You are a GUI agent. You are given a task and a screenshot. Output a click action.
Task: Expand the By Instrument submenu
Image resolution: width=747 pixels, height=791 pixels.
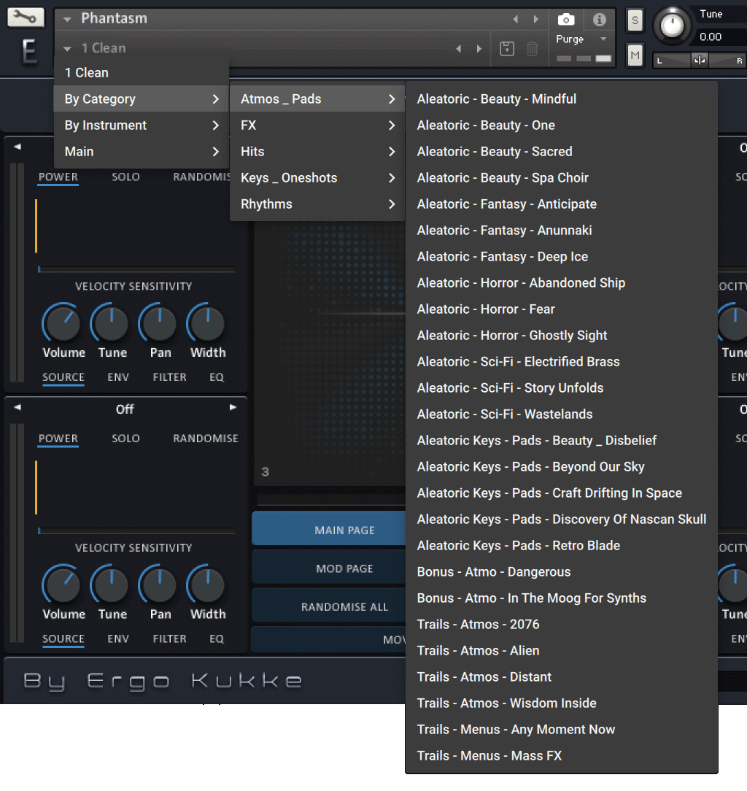[142, 125]
